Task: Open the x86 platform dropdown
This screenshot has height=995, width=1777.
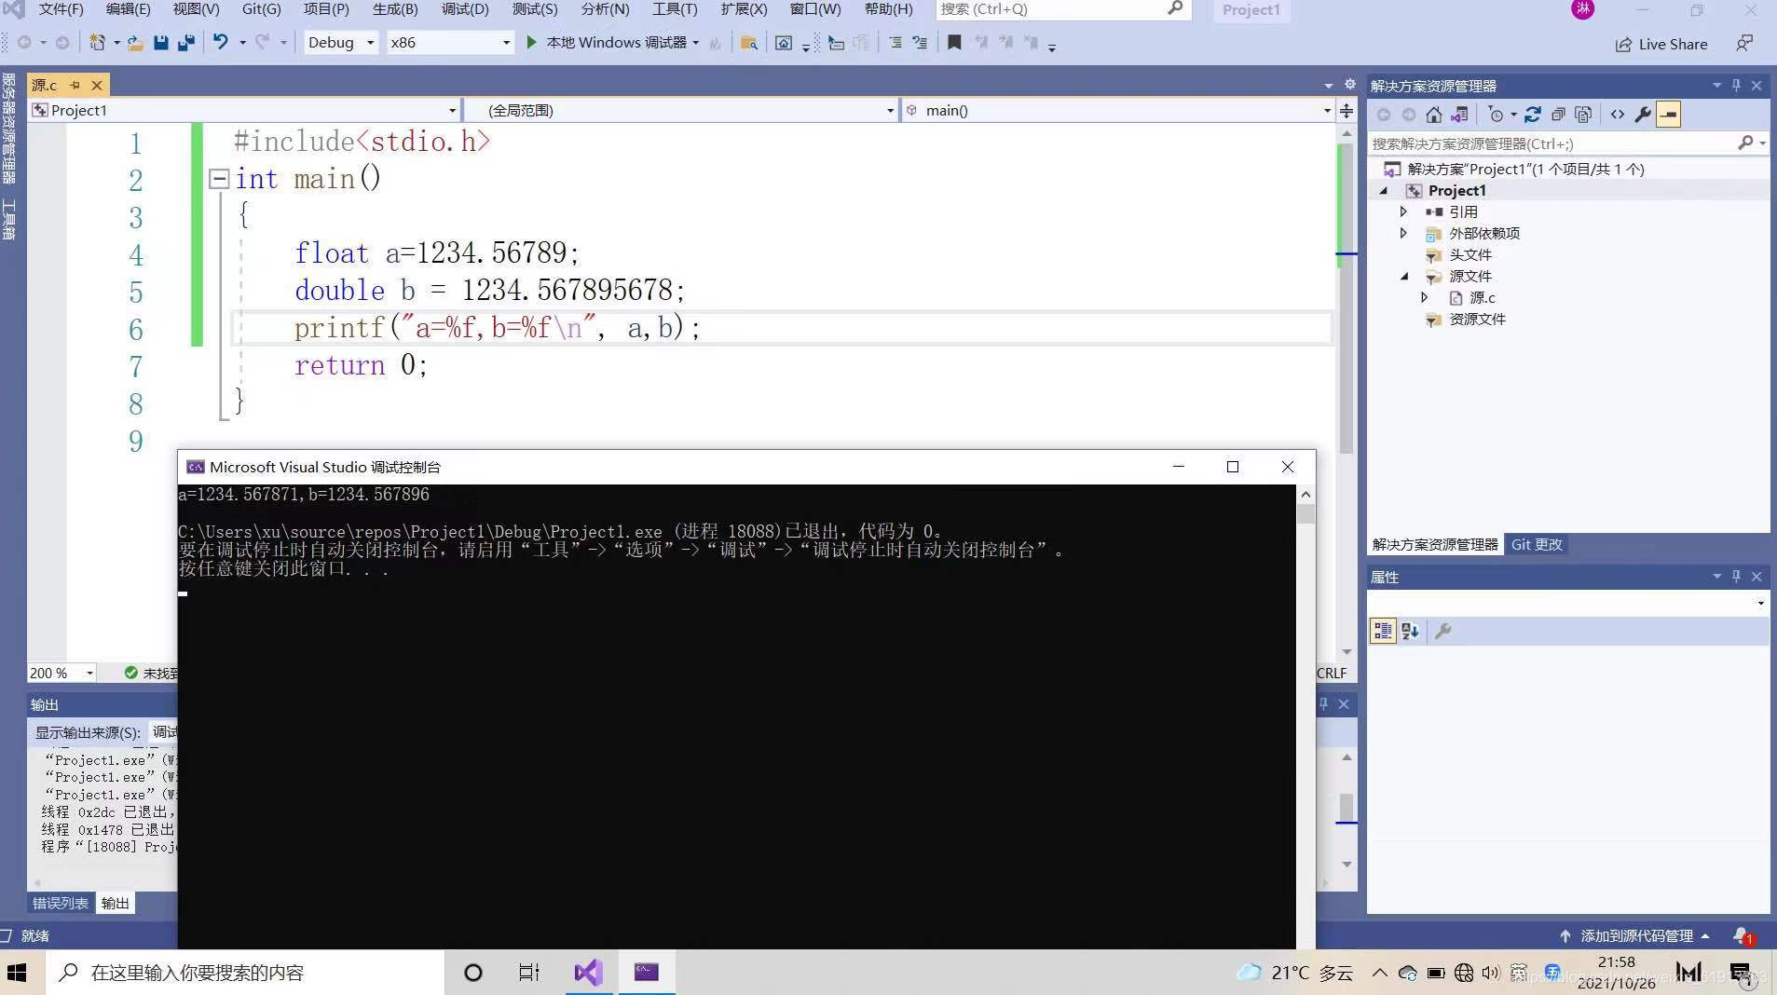Action: point(449,42)
